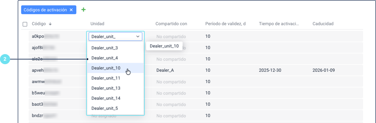Click the code cell starting baot3

point(45,104)
